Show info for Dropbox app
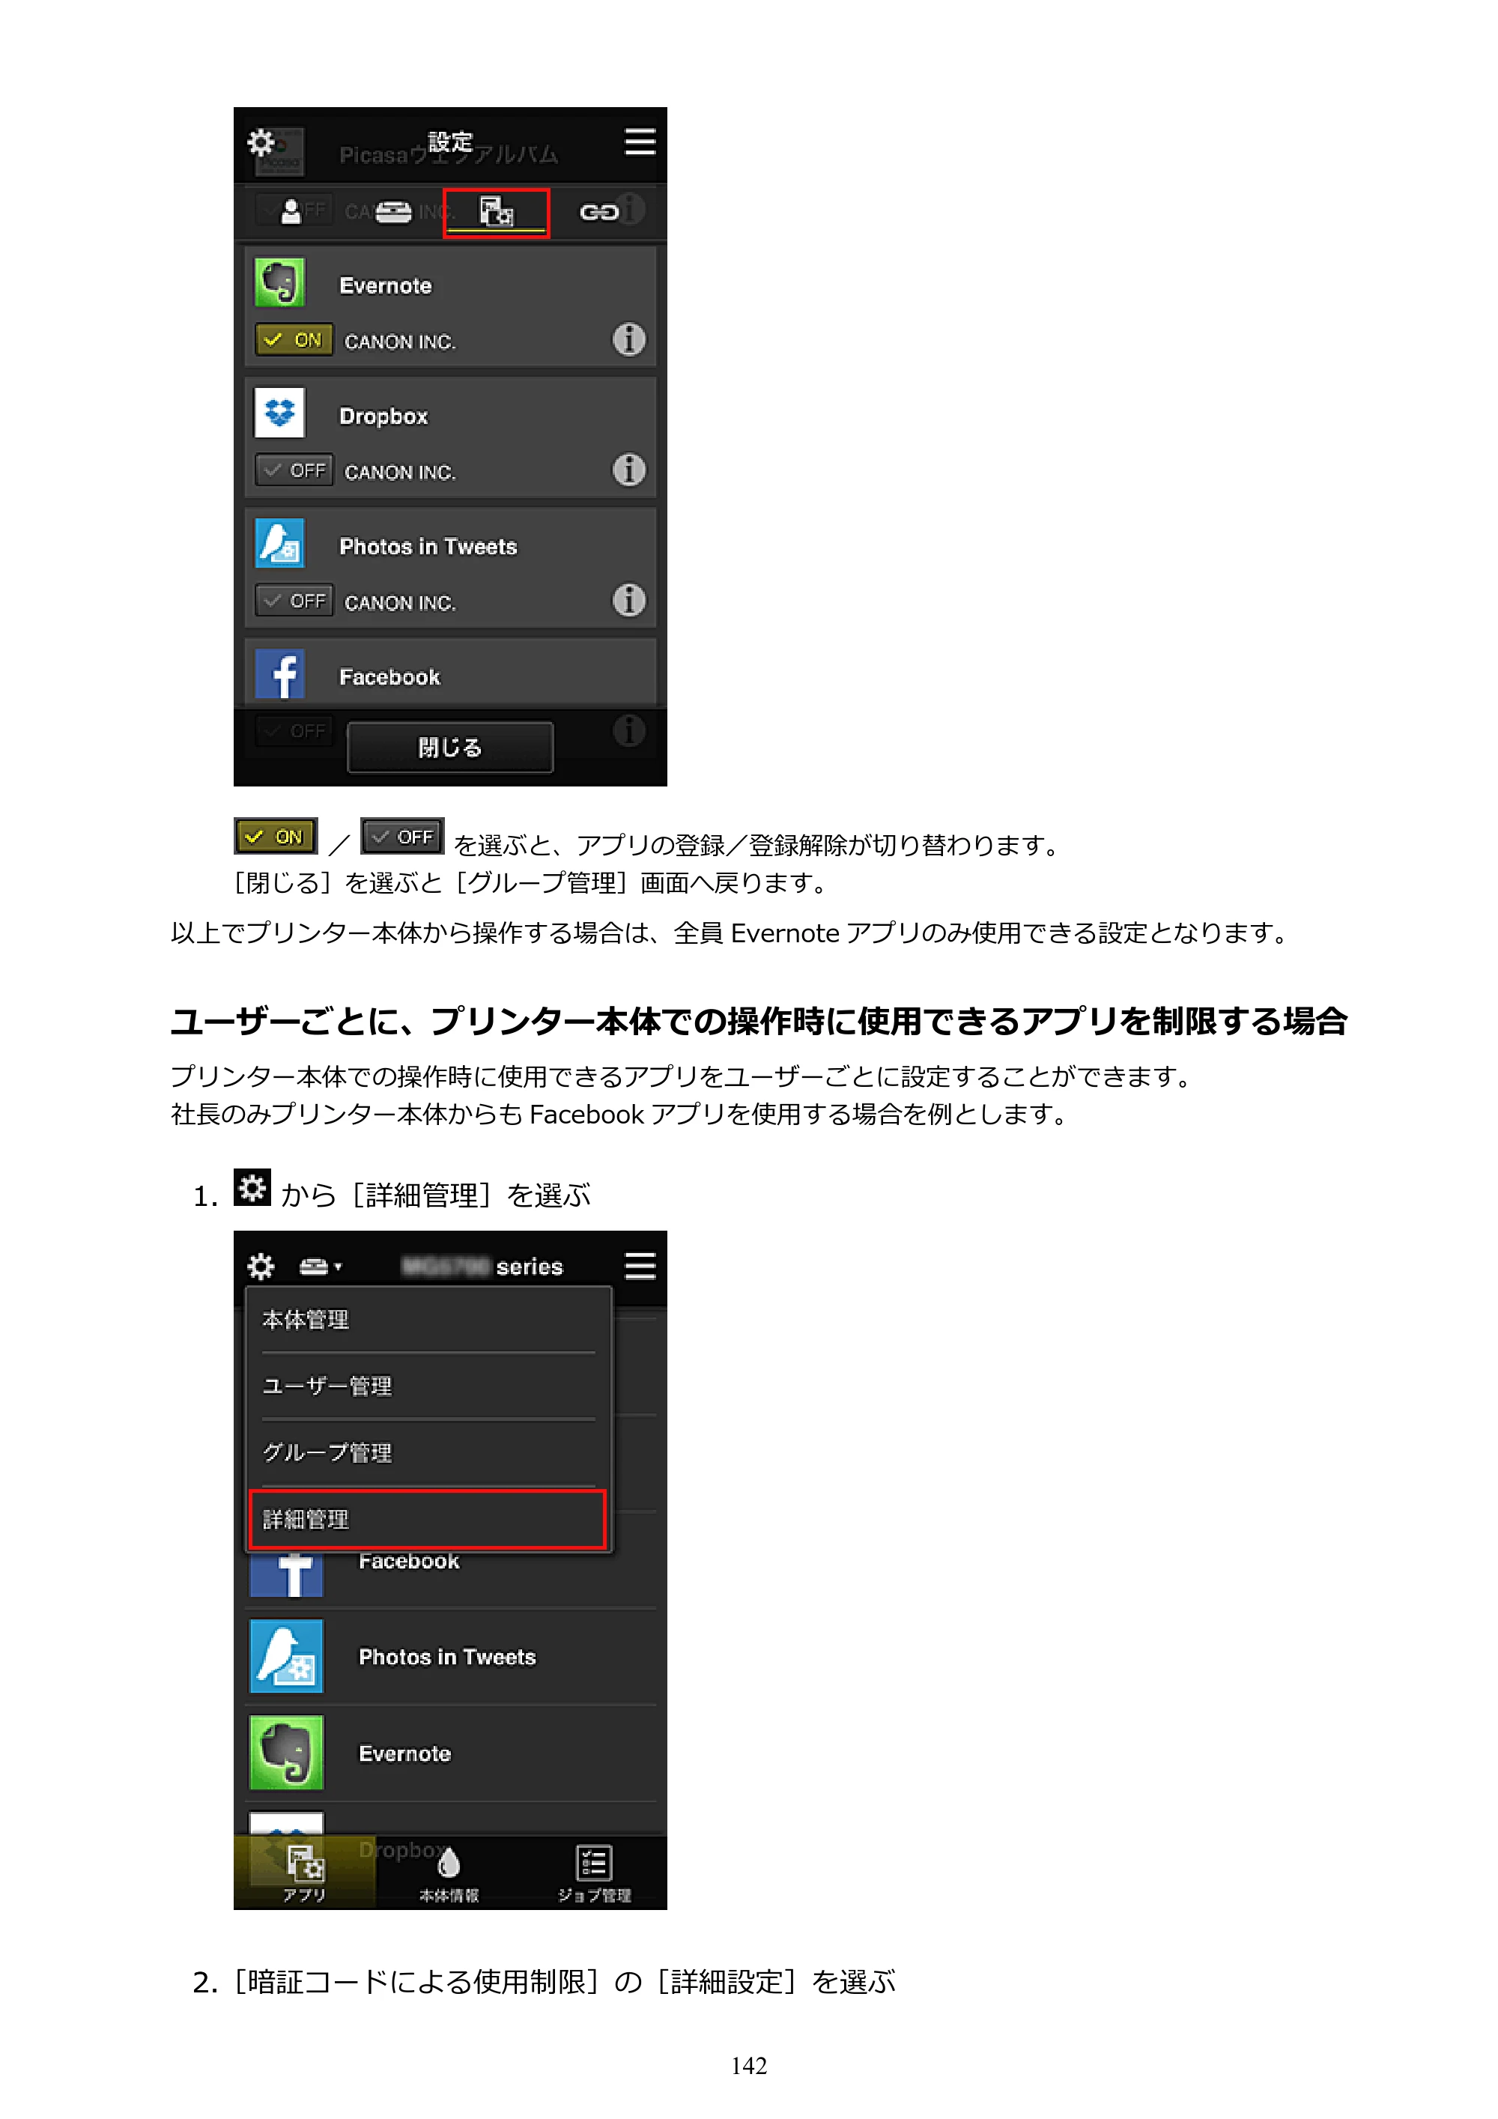 [x=628, y=470]
